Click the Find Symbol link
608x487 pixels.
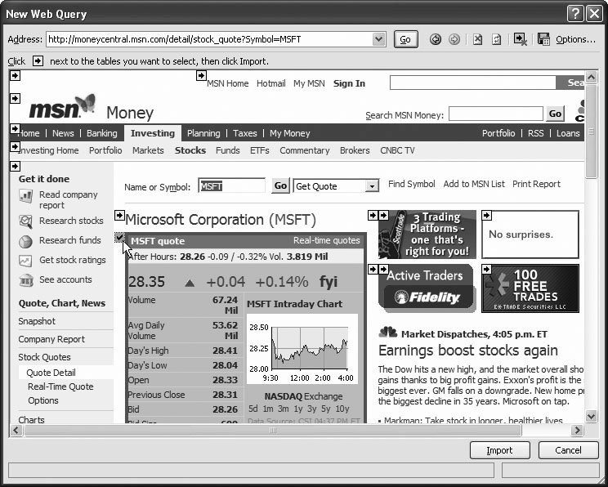click(x=411, y=184)
